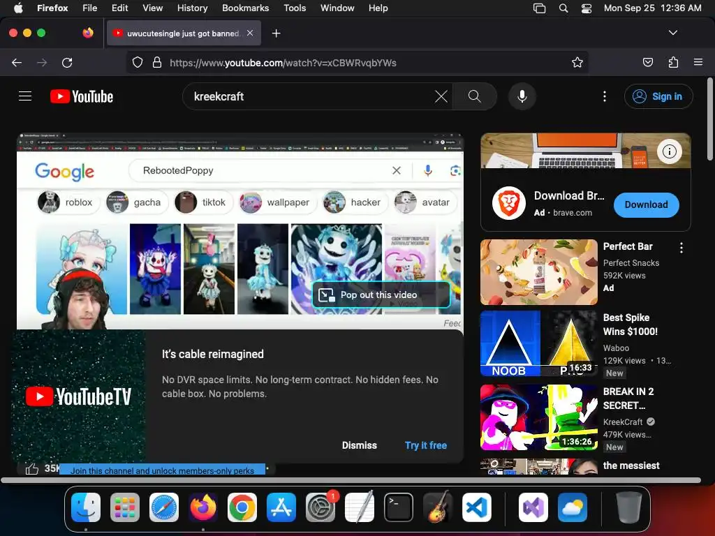This screenshot has width=715, height=536.
Task: Click Join this channel members-only perks tooltip
Action: click(x=162, y=470)
